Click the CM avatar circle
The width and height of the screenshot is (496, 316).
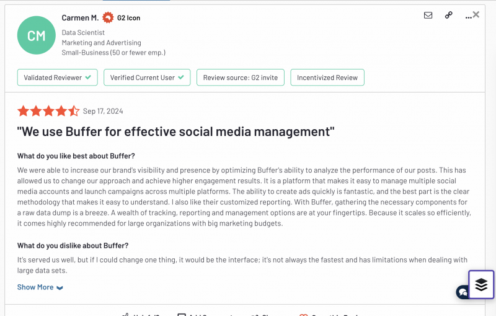click(37, 35)
